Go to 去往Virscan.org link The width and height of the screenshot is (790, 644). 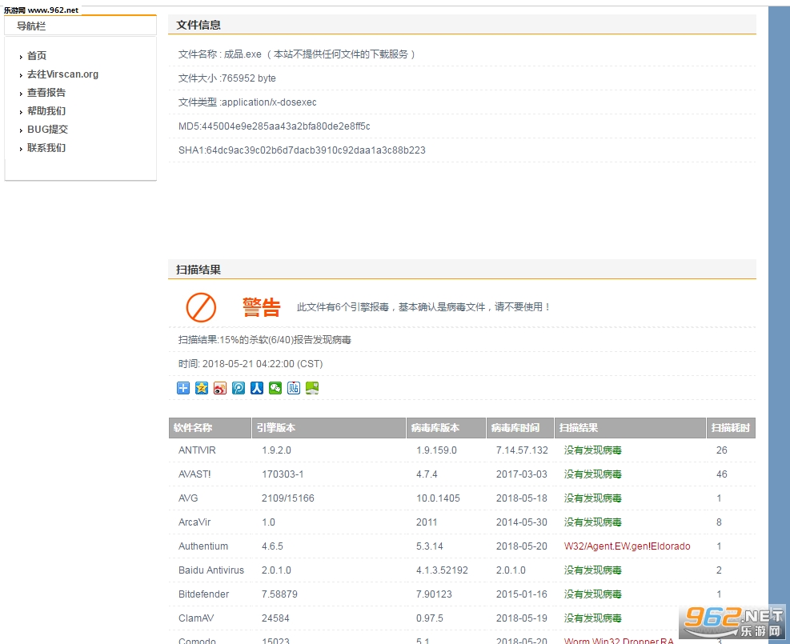(62, 74)
